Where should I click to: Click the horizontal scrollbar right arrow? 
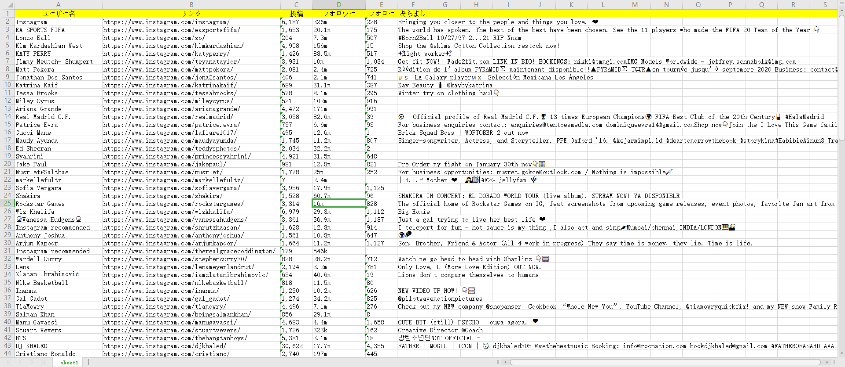[827, 362]
